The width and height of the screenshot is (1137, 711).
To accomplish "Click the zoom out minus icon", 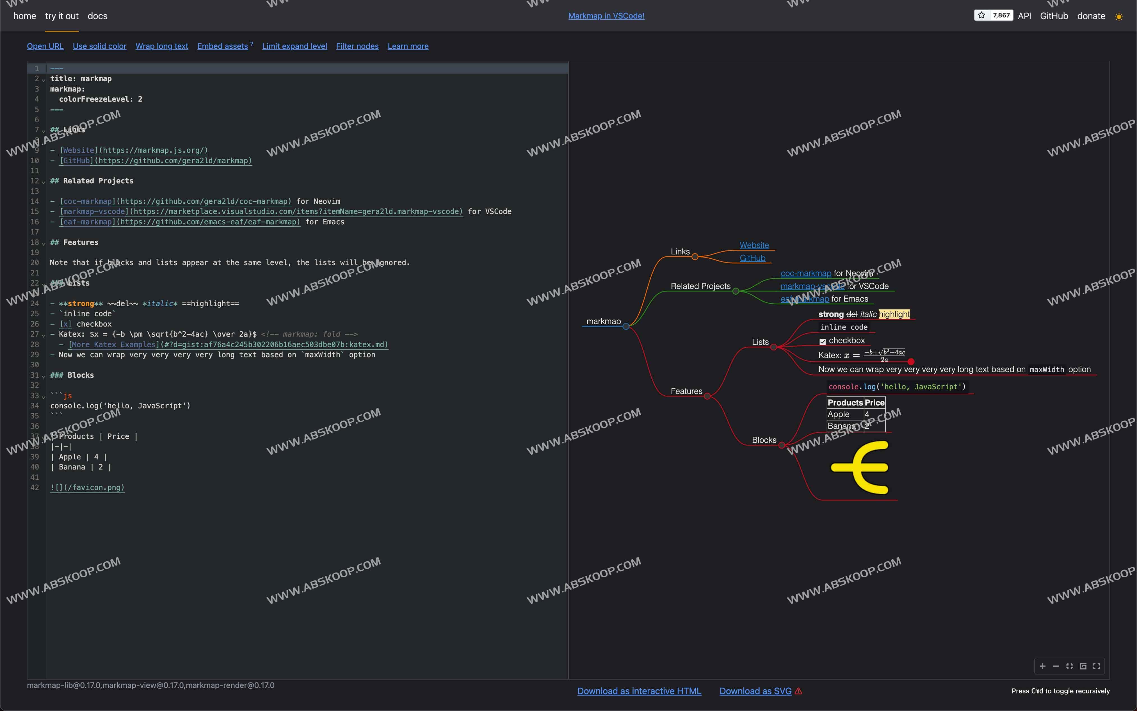I will pos(1056,666).
